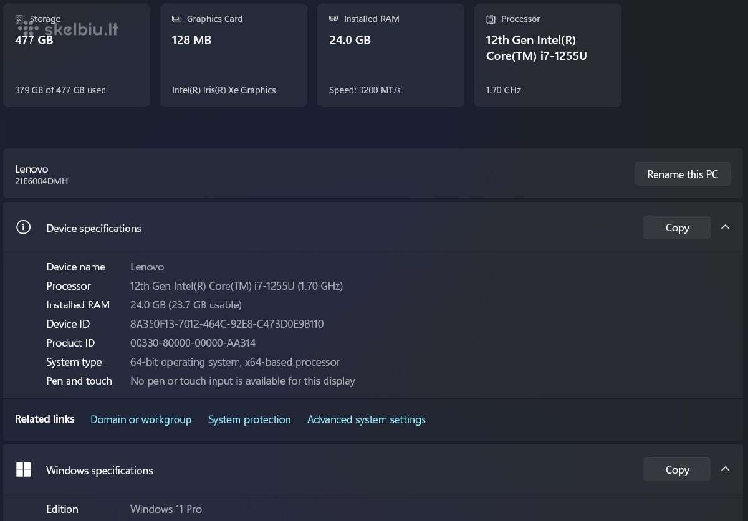Copy the Windows specifications
The image size is (748, 521).
[x=677, y=469]
